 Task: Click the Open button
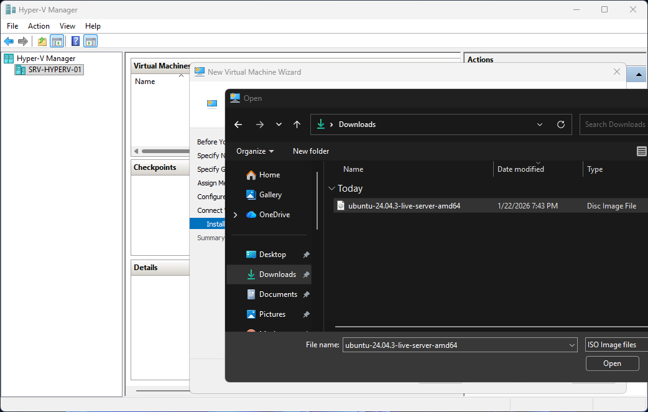coord(612,363)
